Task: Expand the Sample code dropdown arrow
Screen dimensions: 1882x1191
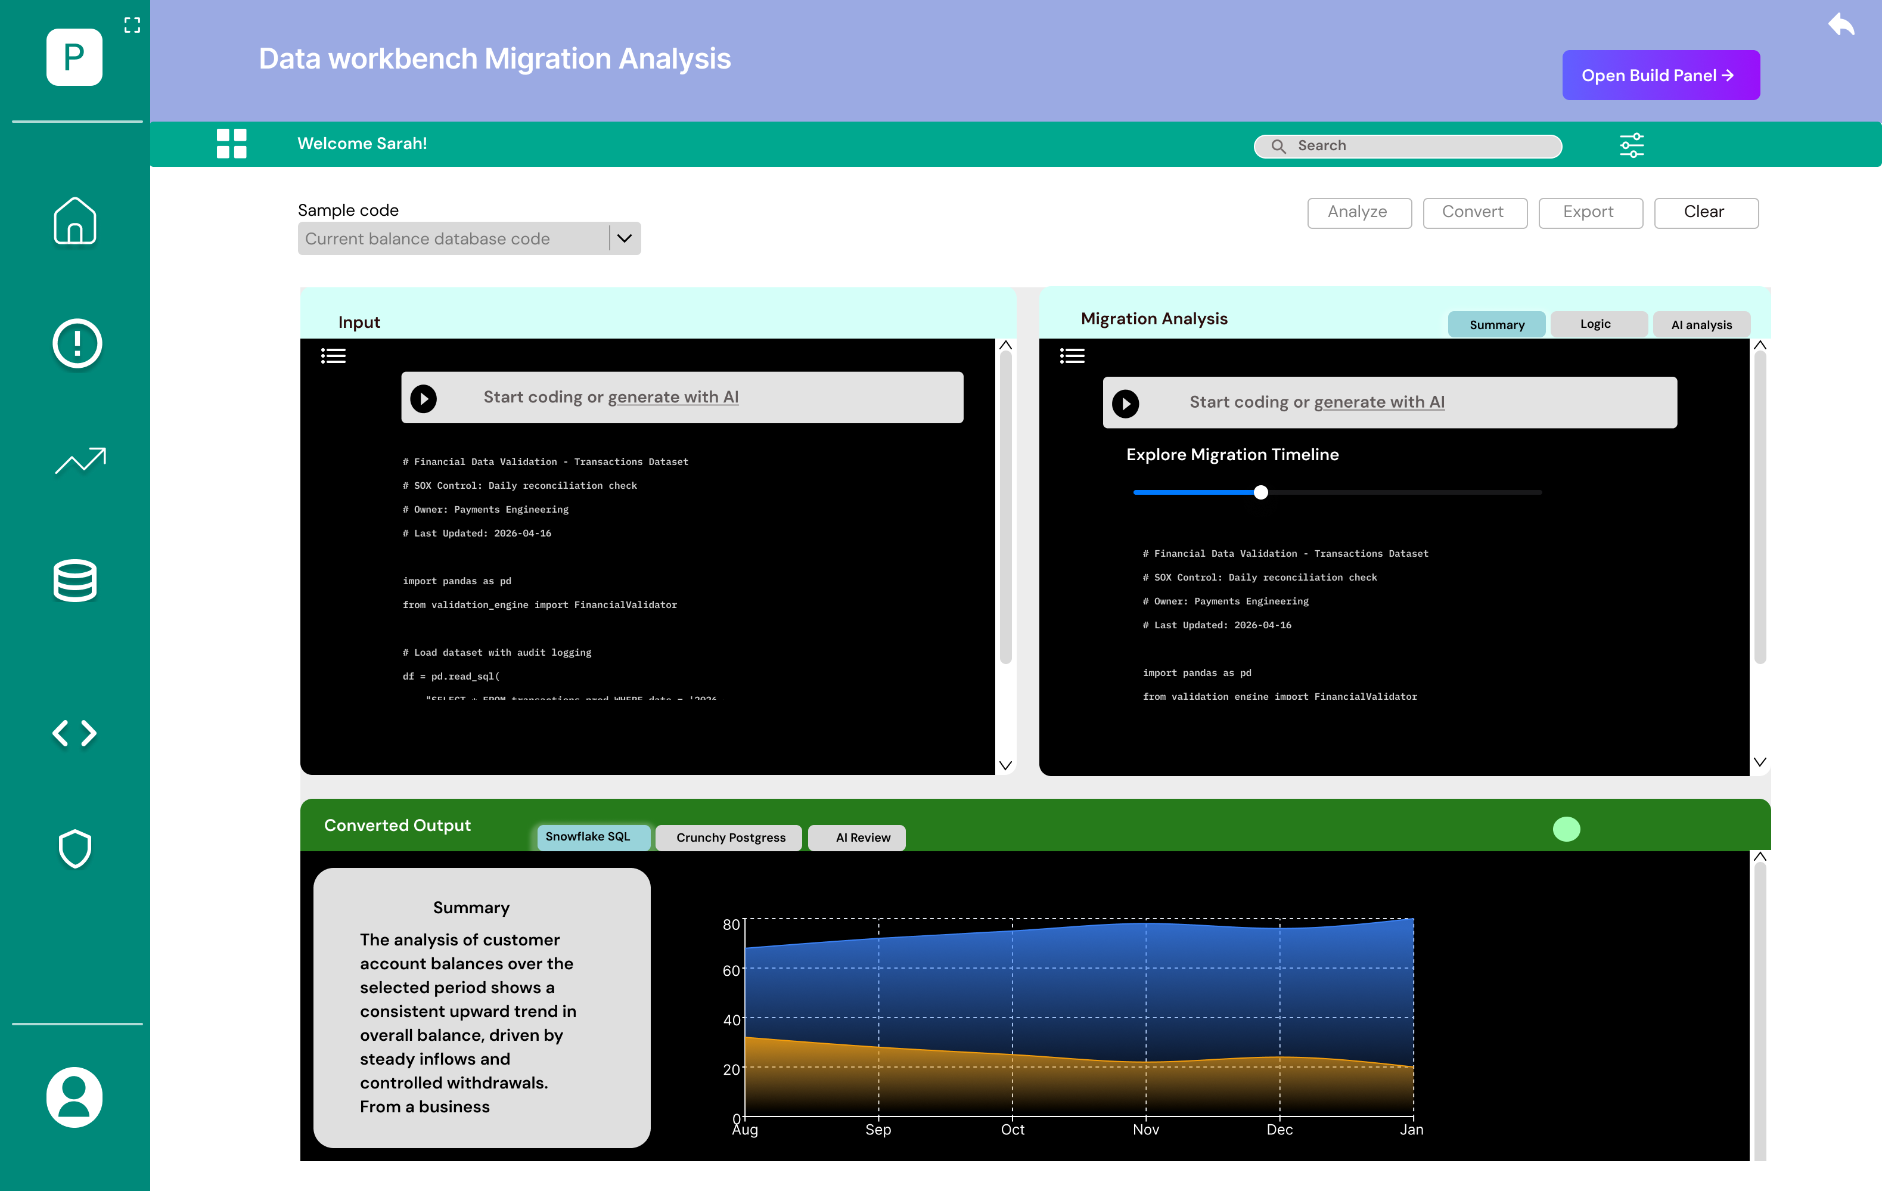Action: (x=625, y=238)
